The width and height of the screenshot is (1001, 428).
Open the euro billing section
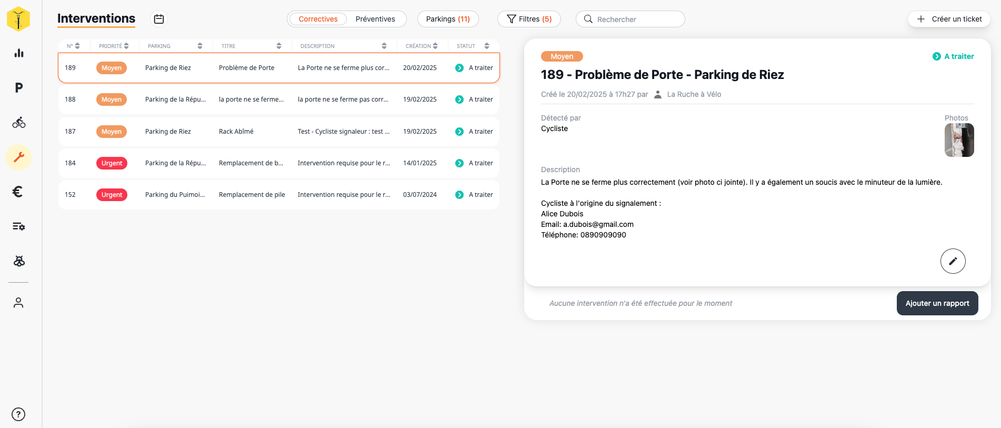pos(18,192)
